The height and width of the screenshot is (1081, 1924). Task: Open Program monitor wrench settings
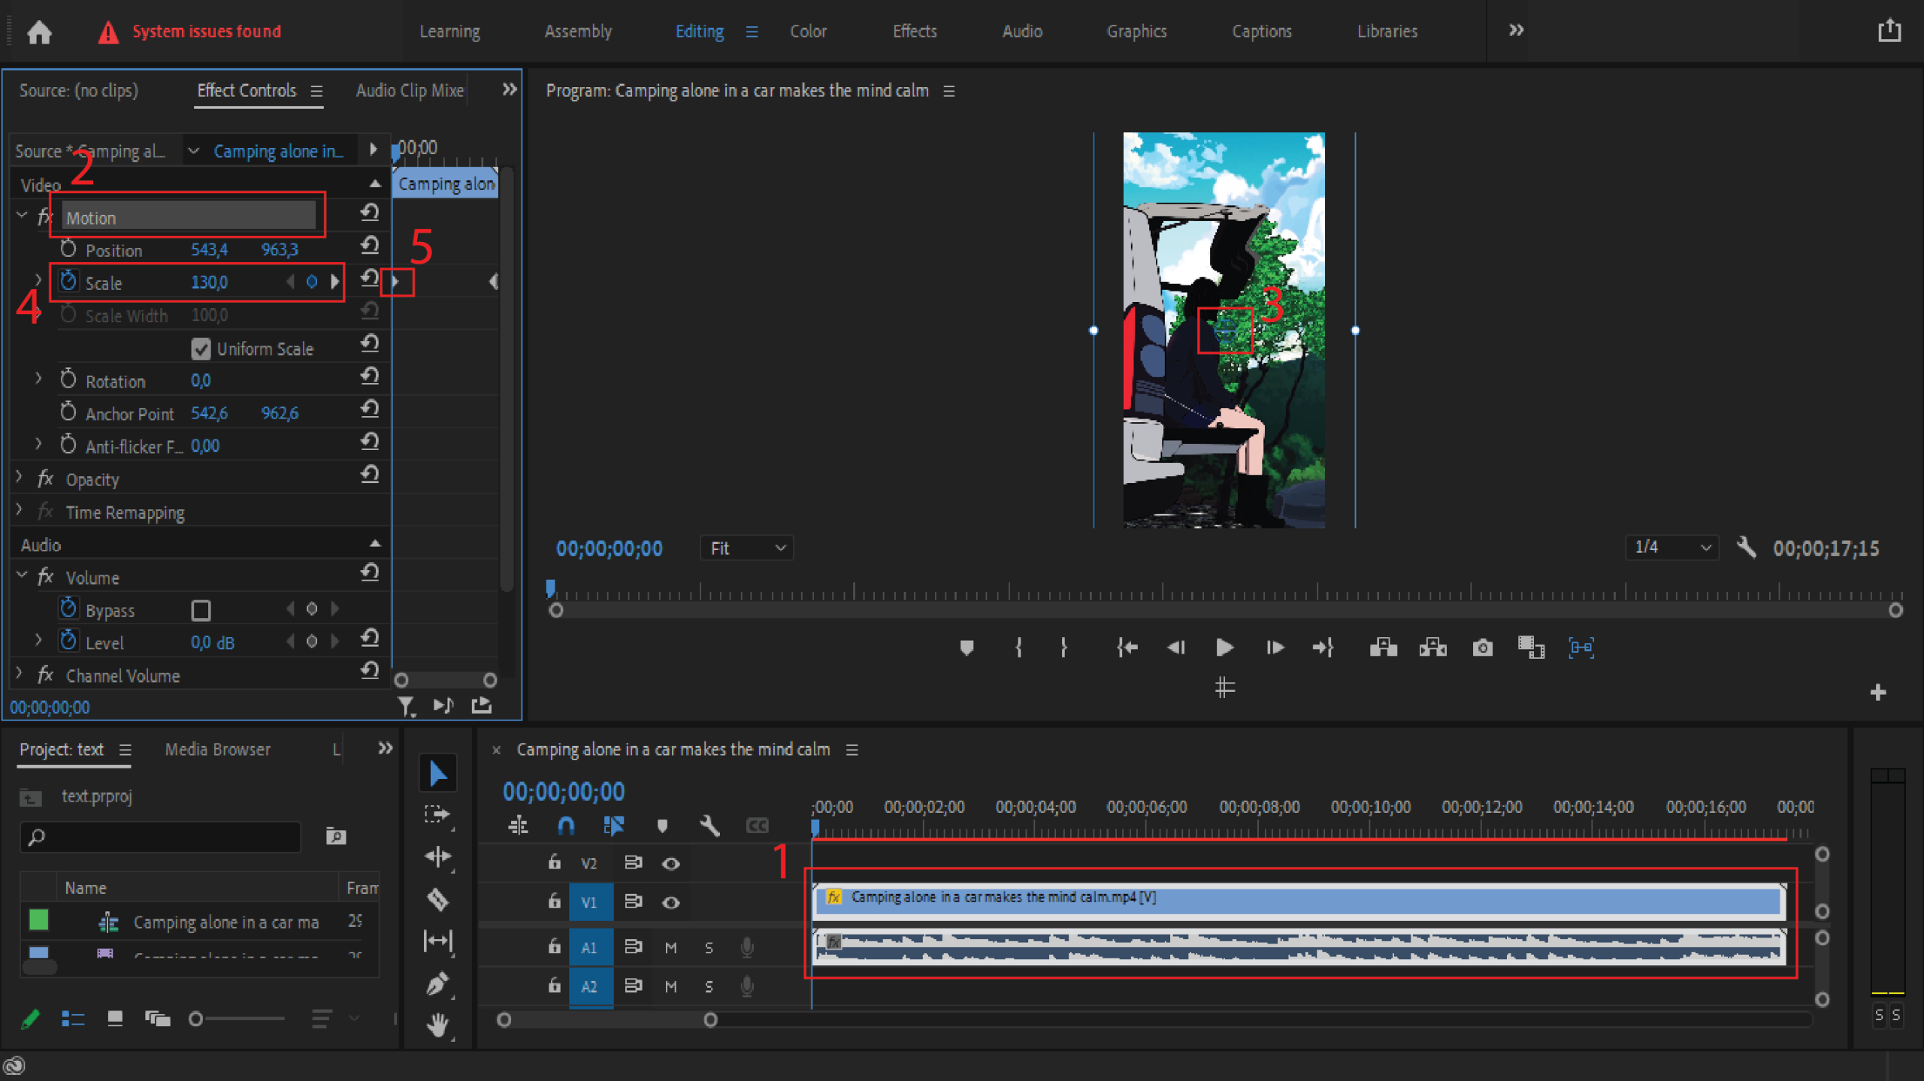1747,548
